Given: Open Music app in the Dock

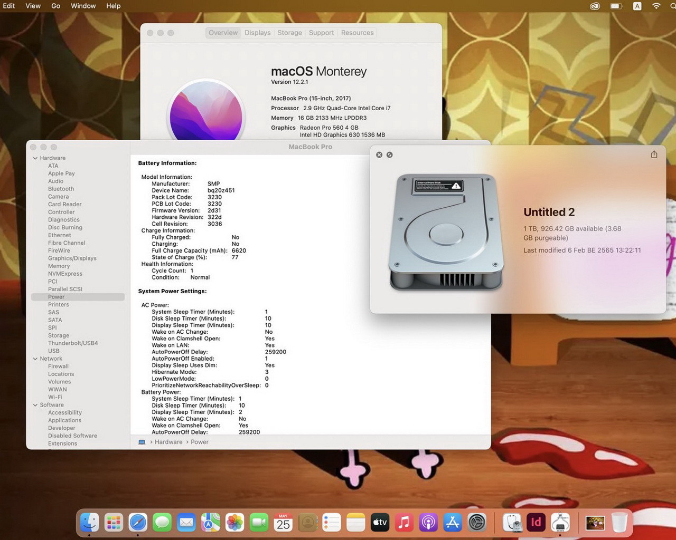Looking at the screenshot, I should pyautogui.click(x=404, y=523).
